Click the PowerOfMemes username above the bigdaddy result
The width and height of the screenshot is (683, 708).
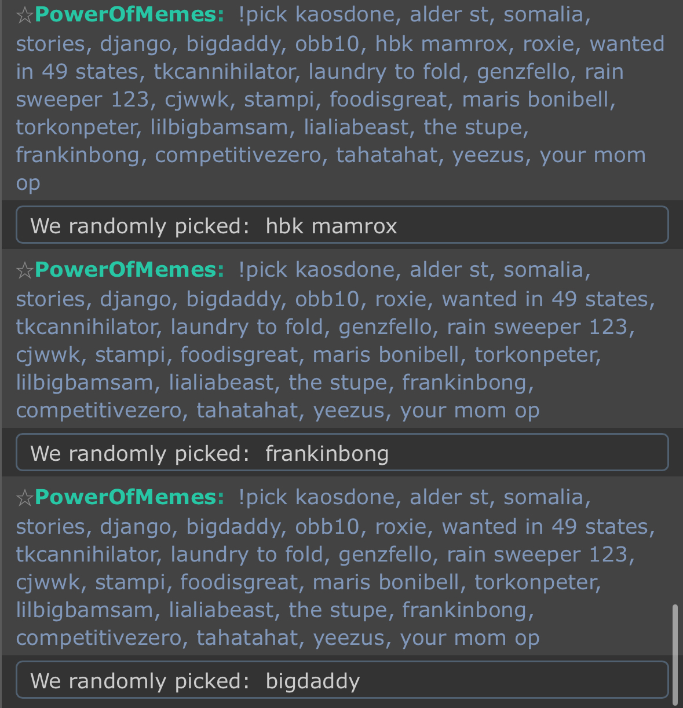pos(129,498)
